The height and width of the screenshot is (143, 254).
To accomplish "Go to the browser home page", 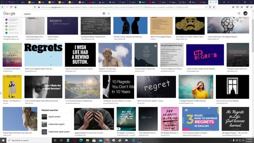I will coord(15,7).
